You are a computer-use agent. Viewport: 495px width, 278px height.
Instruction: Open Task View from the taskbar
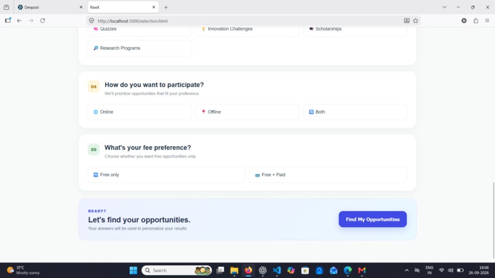coord(220,271)
